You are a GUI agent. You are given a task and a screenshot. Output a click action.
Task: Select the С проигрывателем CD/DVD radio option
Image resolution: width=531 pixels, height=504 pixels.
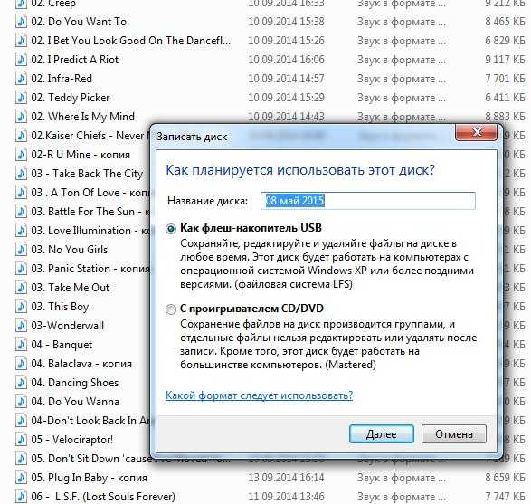coord(171,309)
